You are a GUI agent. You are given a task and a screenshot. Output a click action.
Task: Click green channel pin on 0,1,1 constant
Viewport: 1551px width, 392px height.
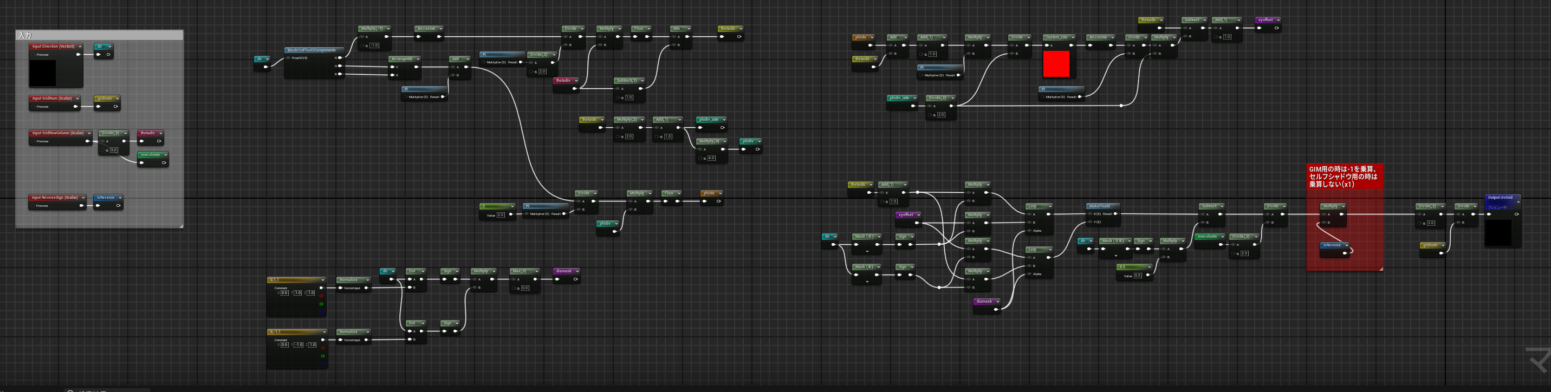point(321,304)
